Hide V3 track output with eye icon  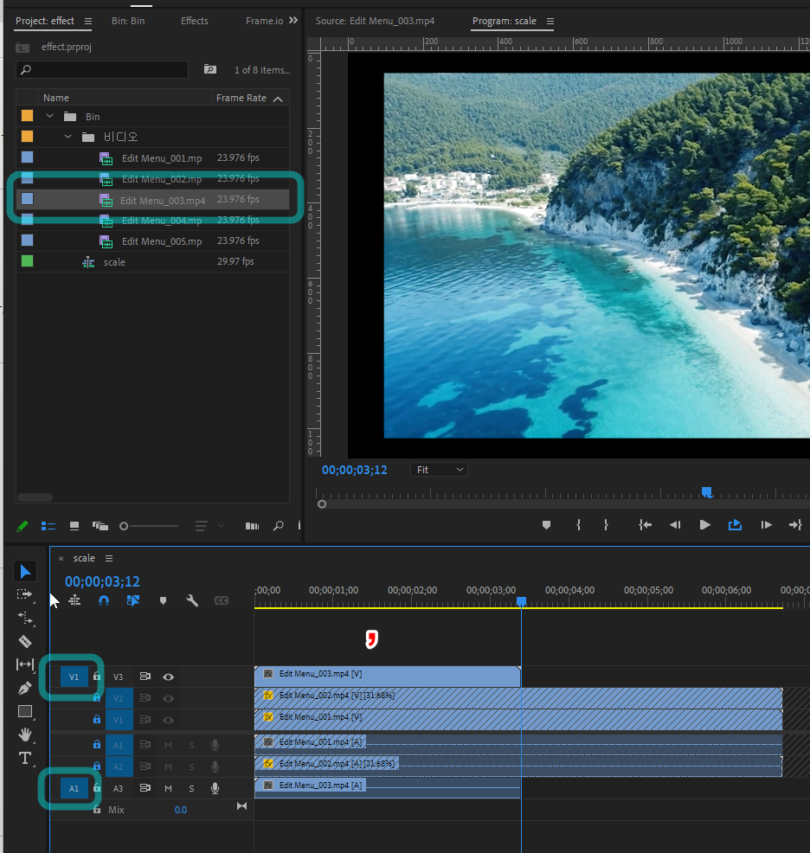pyautogui.click(x=168, y=677)
